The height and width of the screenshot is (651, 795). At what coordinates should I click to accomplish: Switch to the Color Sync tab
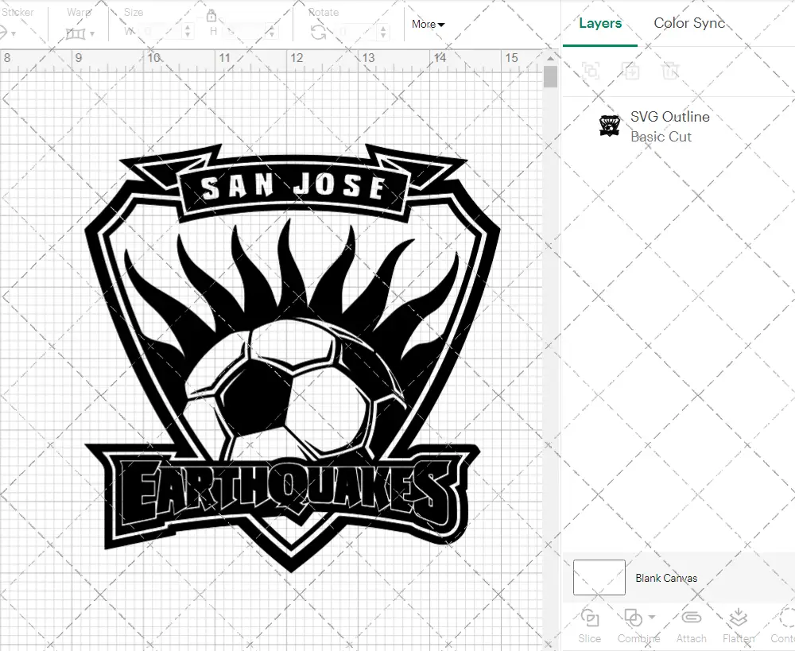point(689,23)
